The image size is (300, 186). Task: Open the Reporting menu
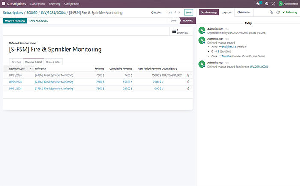[x=54, y=3]
